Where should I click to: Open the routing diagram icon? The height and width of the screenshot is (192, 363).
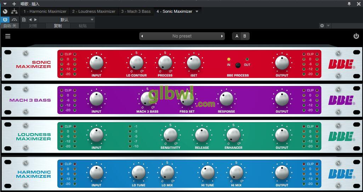pos(15,11)
